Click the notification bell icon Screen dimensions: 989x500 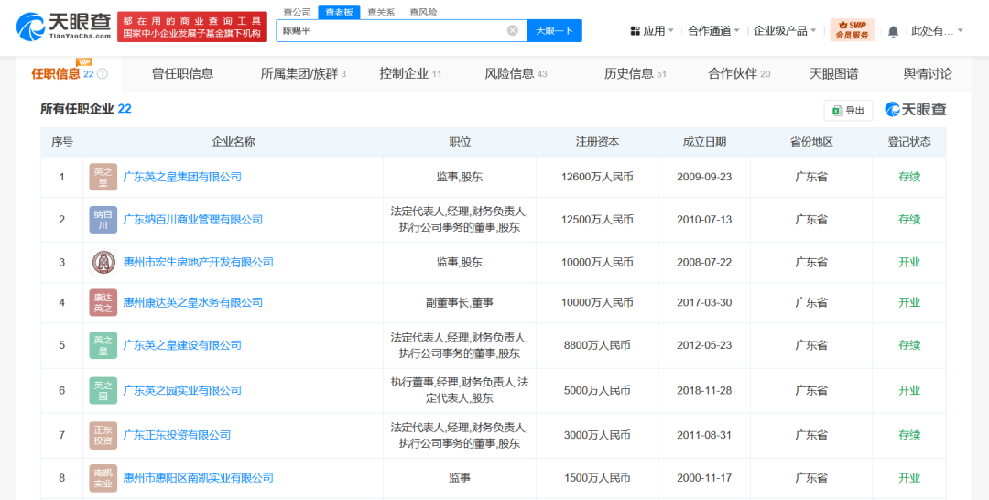click(893, 31)
